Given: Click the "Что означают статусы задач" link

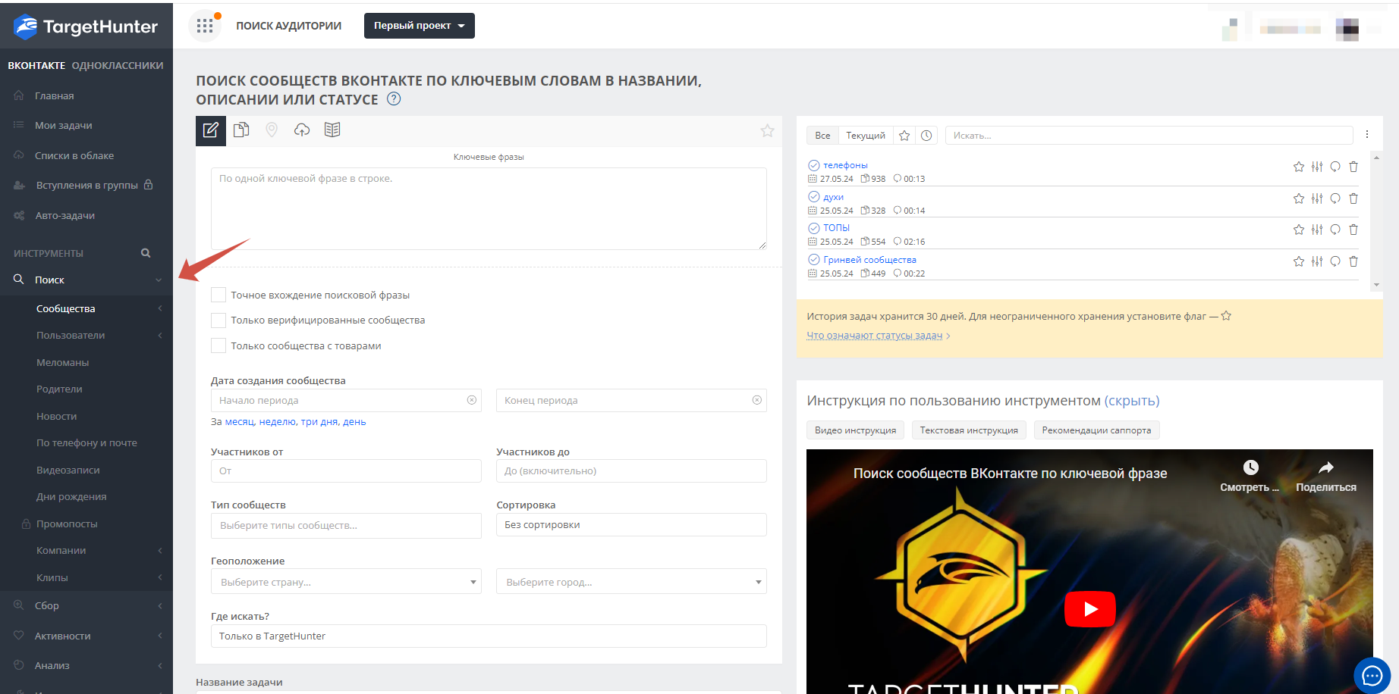Looking at the screenshot, I should tap(874, 336).
